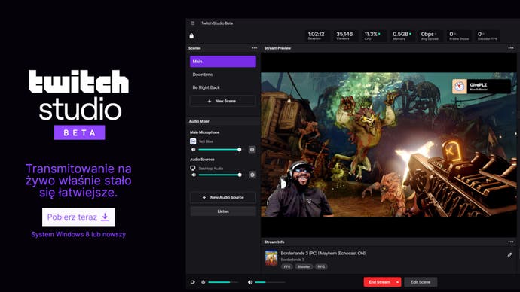Mute the Main Microphone speaker icon
The height and width of the screenshot is (292, 520).
[194, 149]
